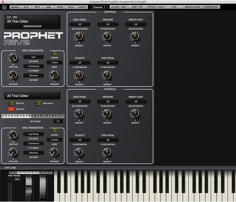
Task: Open Channel: 1 selector
Action: [99, 7]
